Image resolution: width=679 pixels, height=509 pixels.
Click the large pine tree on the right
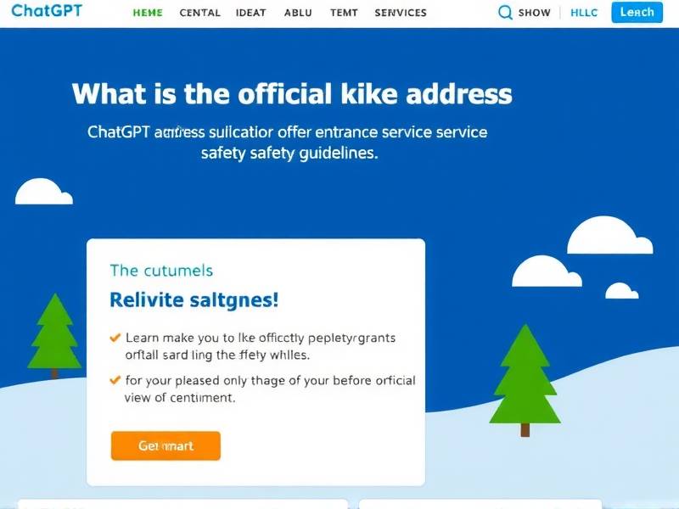point(525,380)
